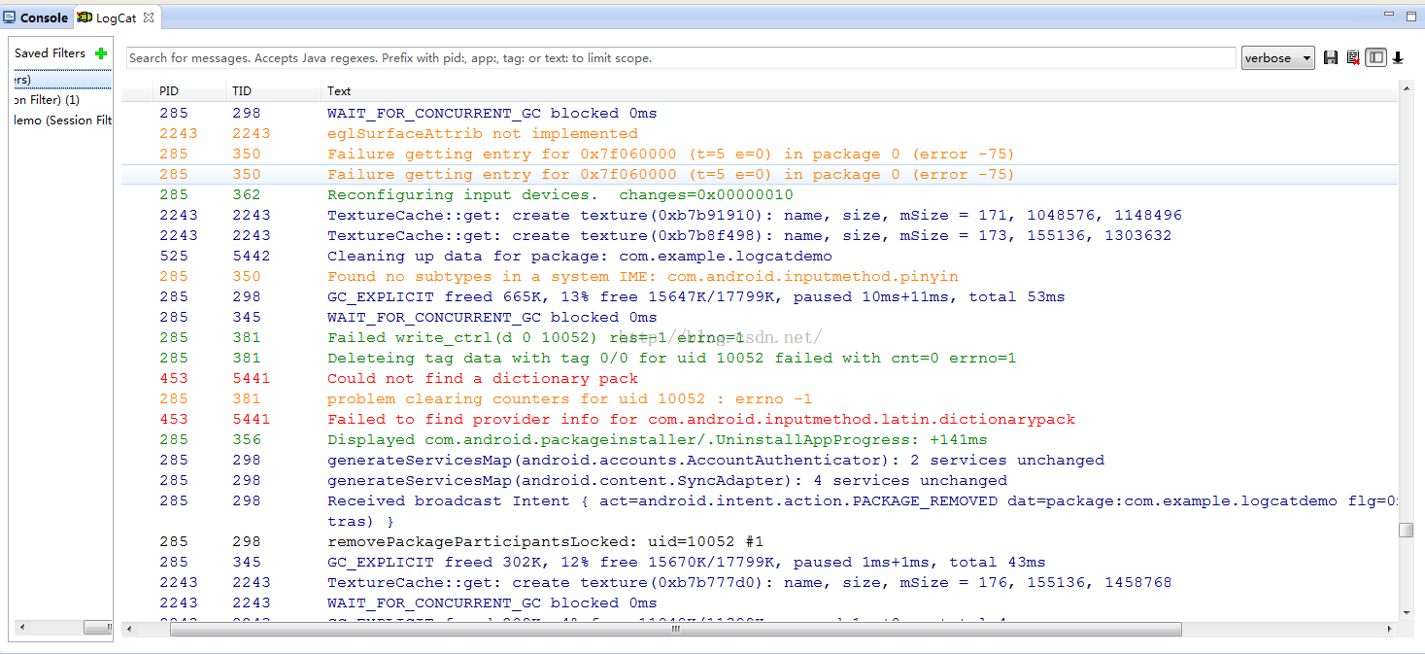Open the verbose log level dropdown
This screenshot has height=654, width=1425.
point(1277,58)
